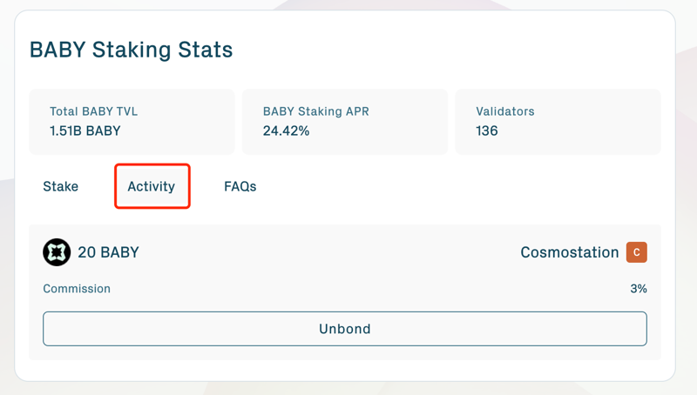The height and width of the screenshot is (395, 697).
Task: Click the 3% commission value
Action: coord(639,289)
